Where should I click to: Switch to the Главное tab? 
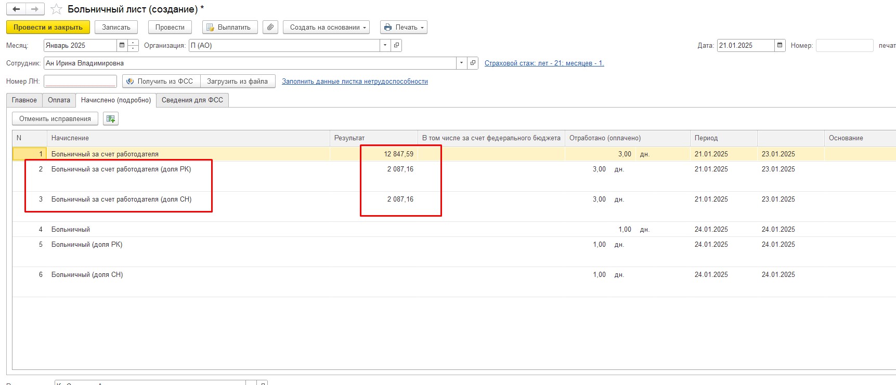[x=24, y=100]
